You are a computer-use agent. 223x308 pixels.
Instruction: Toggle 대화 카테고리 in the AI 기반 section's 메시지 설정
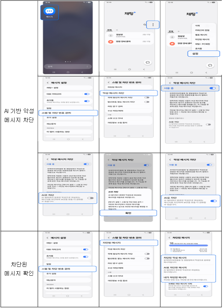coord(87,94)
